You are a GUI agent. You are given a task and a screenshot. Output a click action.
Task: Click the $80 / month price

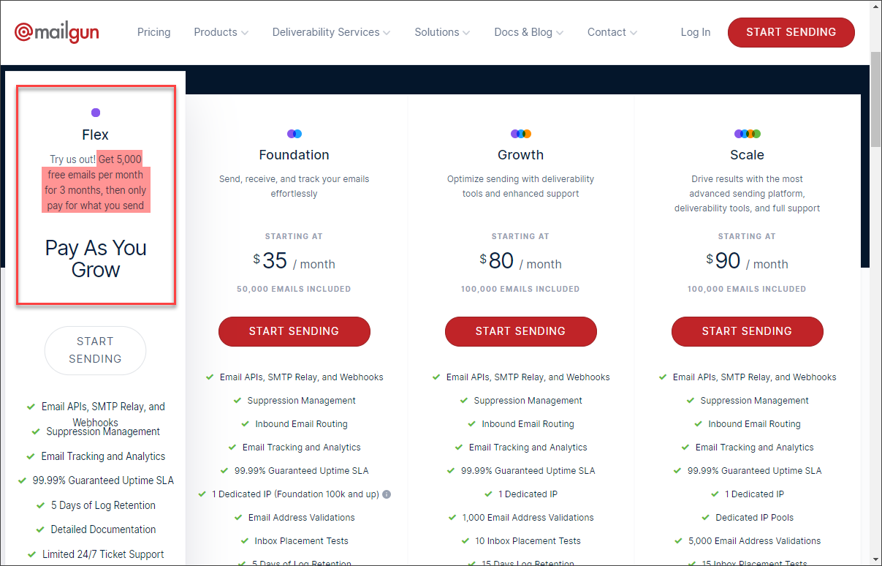(521, 261)
